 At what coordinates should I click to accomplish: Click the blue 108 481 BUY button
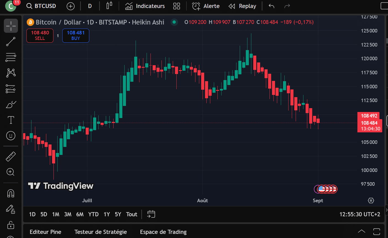pyautogui.click(x=76, y=35)
